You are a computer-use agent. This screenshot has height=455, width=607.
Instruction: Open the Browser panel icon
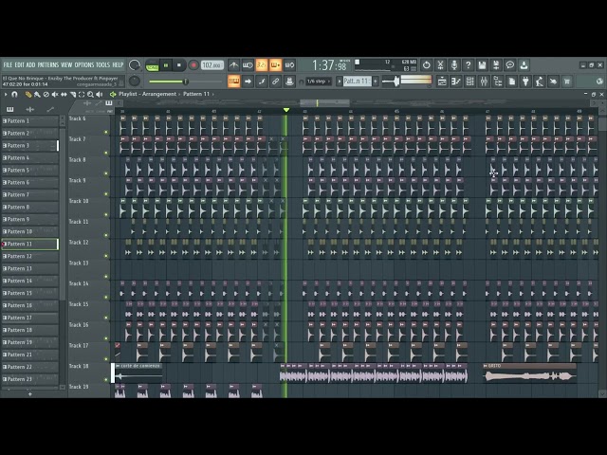pos(498,82)
